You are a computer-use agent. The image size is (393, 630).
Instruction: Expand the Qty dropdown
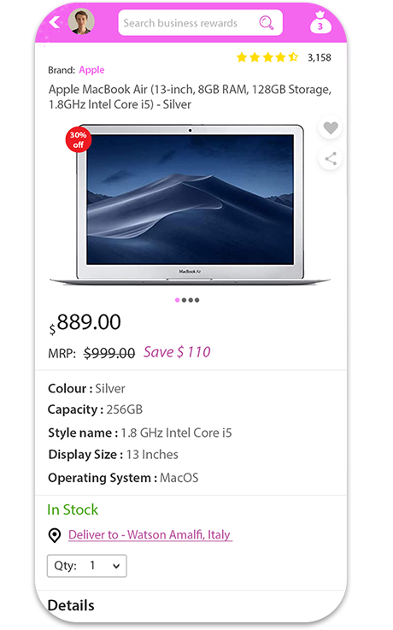point(86,566)
